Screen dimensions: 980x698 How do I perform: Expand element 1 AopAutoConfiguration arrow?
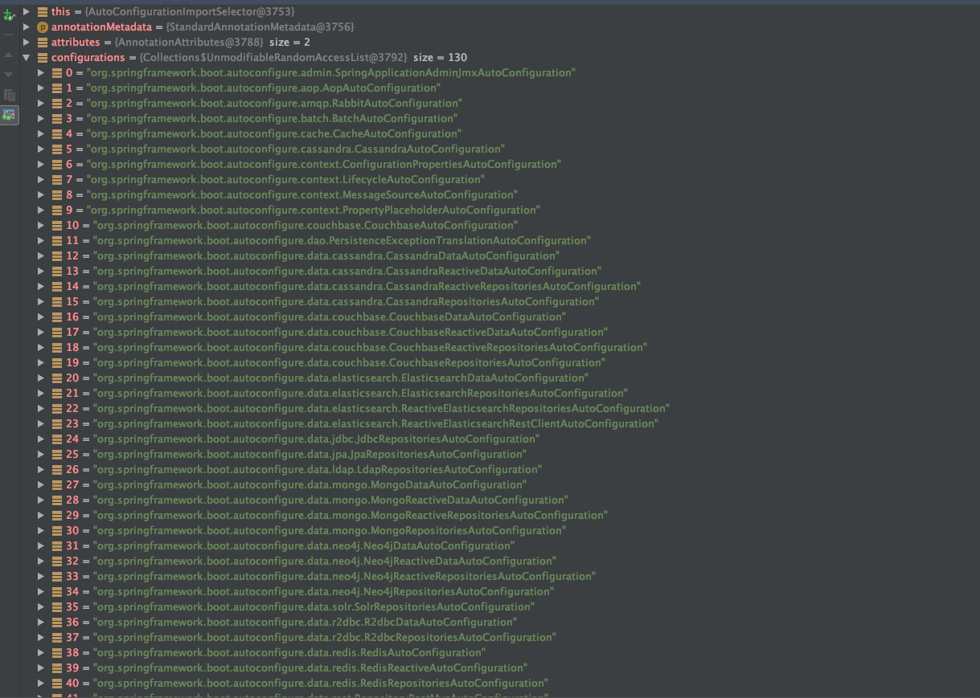pyautogui.click(x=41, y=88)
